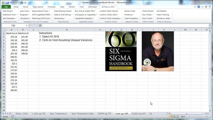Expand the Run Charts dropdown
The height and width of the screenshot is (120, 213).
[148, 15]
